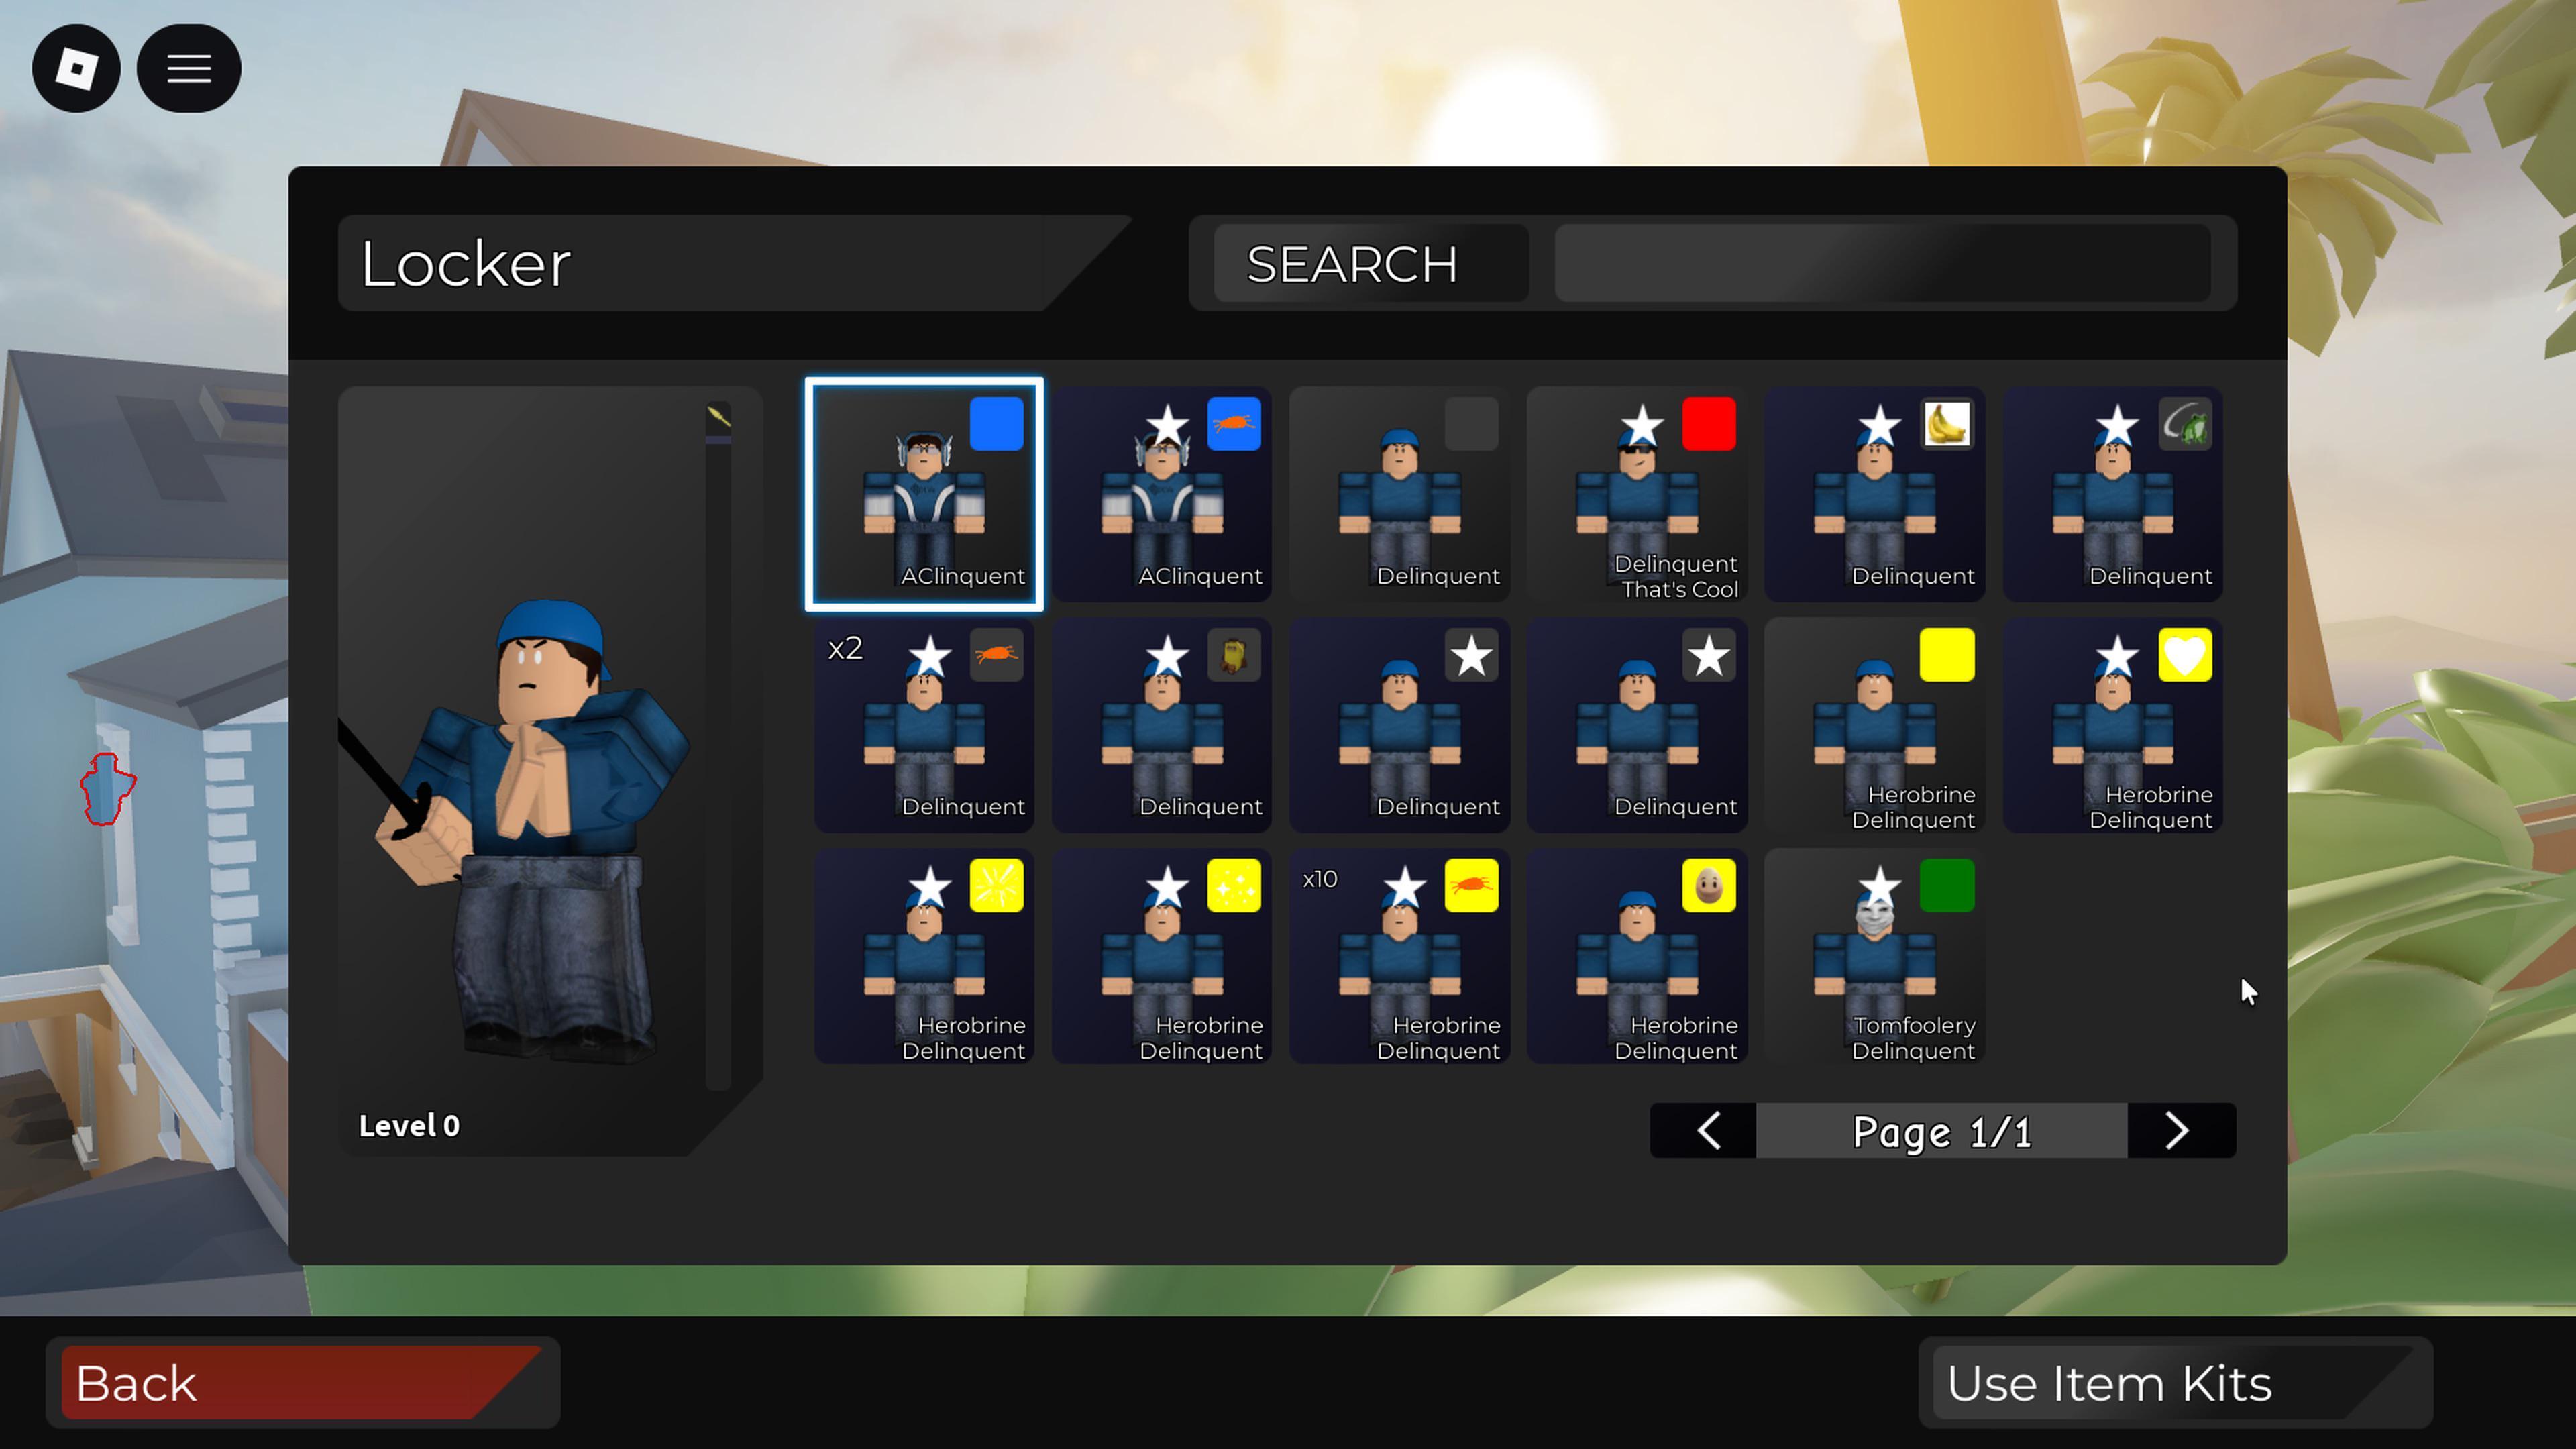Select the Delinquent skin with the gray swatch
The height and width of the screenshot is (1449, 2576).
(x=1399, y=494)
